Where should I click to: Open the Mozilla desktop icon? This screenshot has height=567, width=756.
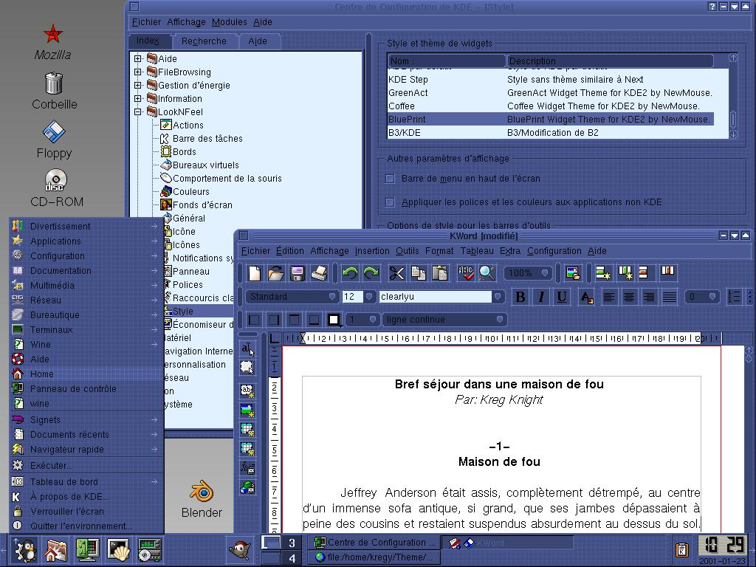pyautogui.click(x=52, y=42)
